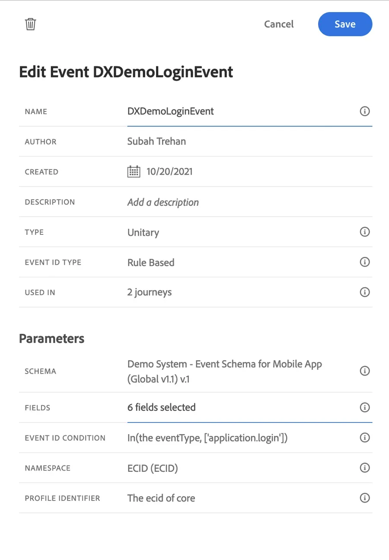Click the USED IN label
Screen dimensions: 389x560
pyautogui.click(x=40, y=293)
